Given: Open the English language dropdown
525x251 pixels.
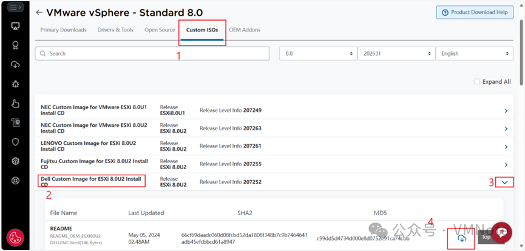Looking at the screenshot, I should tap(475, 53).
